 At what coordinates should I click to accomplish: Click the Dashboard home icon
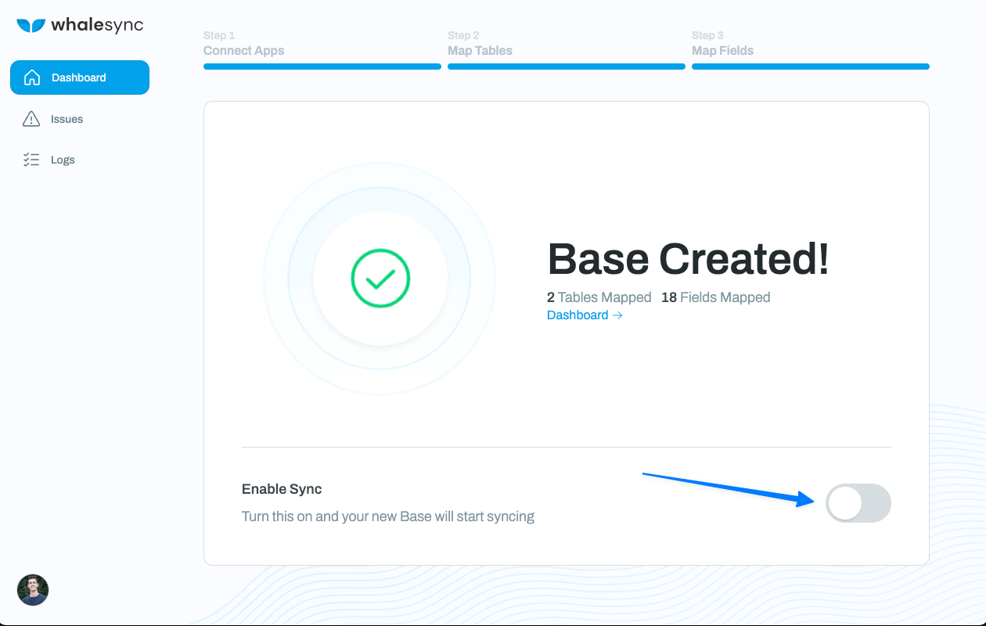pos(32,77)
